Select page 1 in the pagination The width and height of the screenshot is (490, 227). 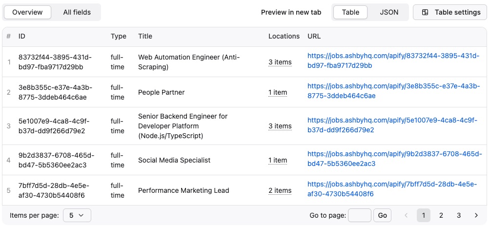423,215
